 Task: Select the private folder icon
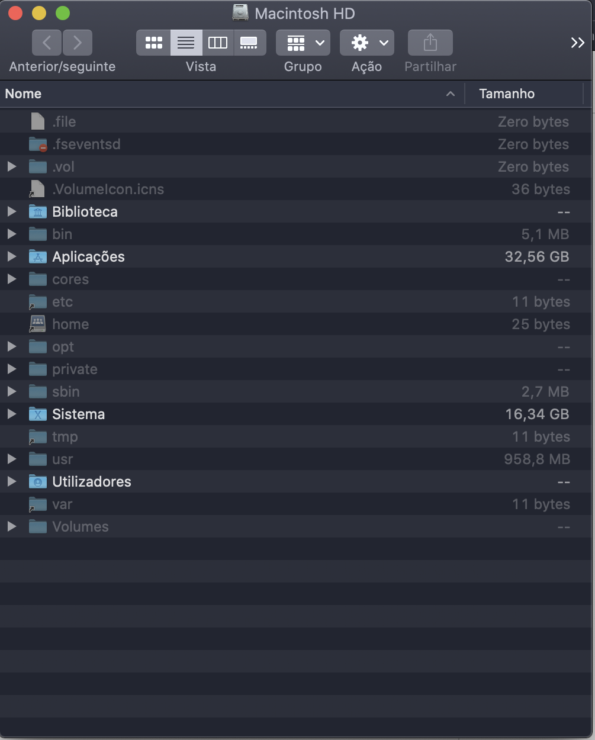(38, 369)
